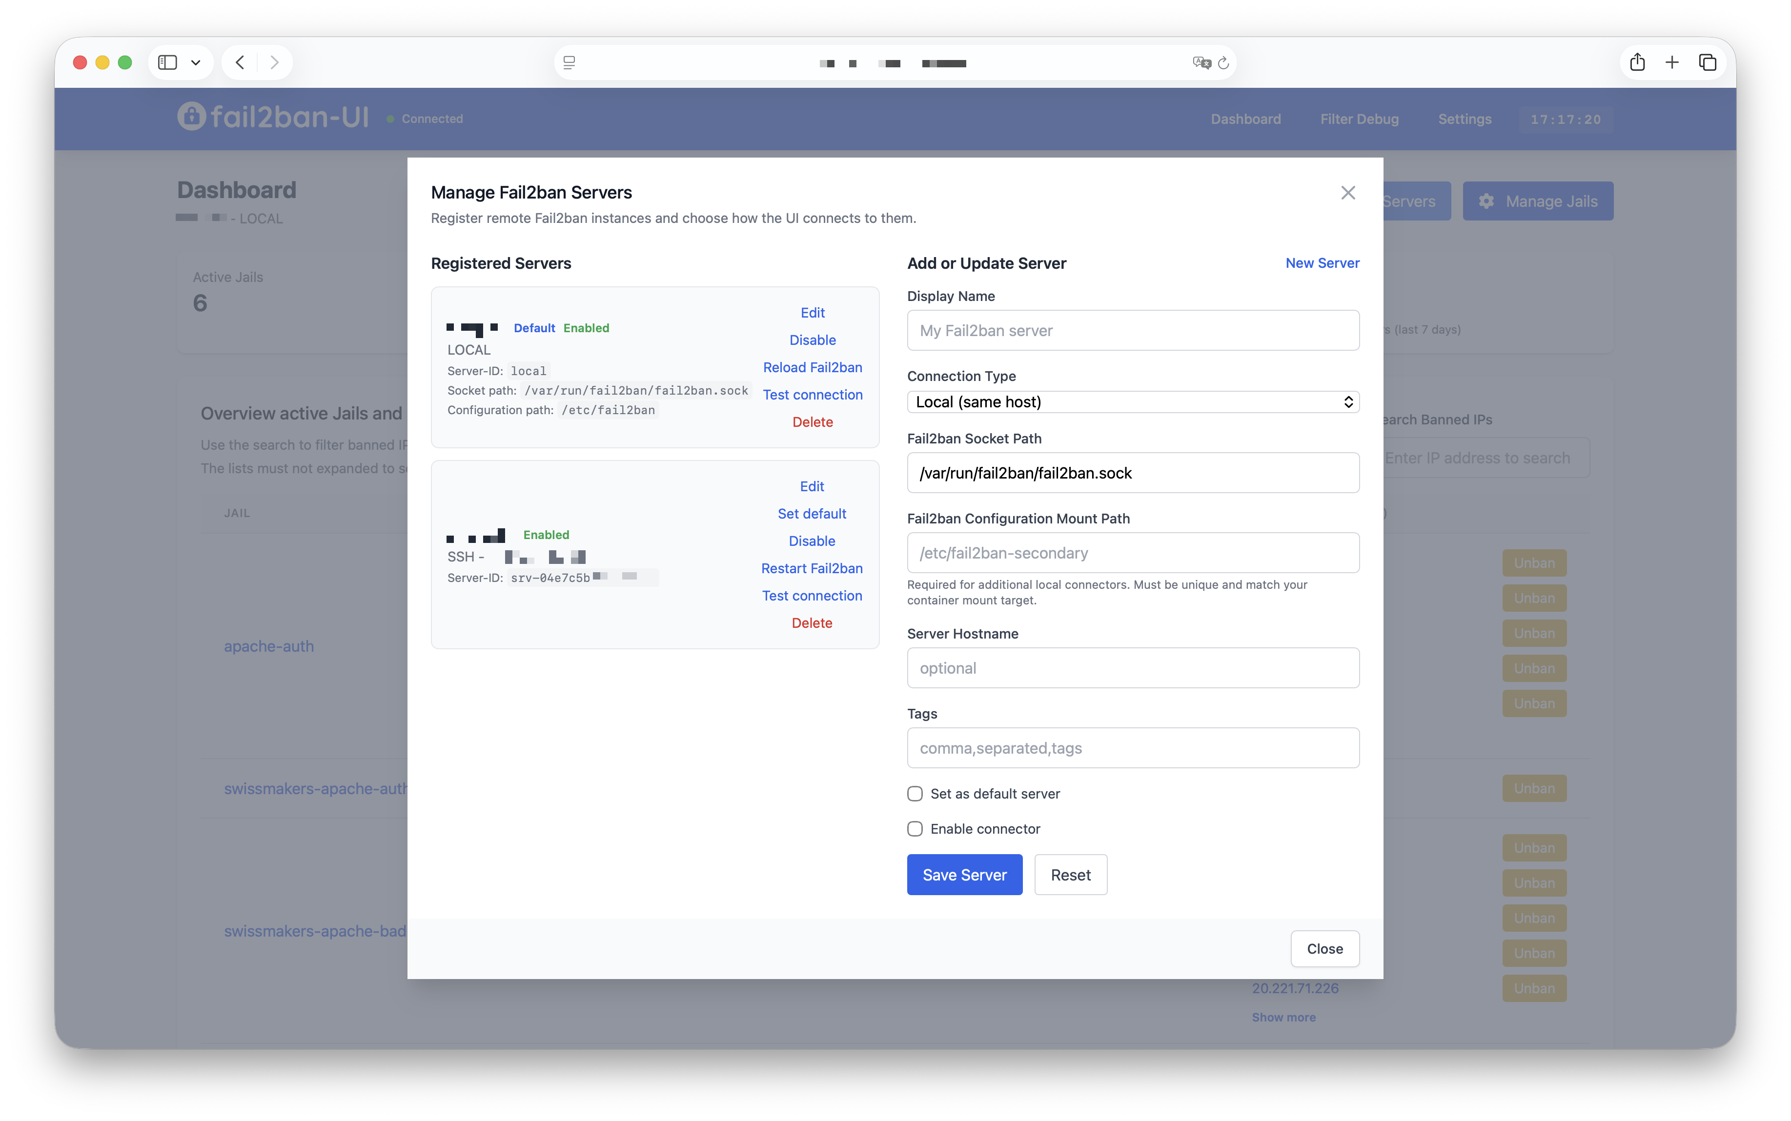
Task: Open the sidebar options chevron dropdown
Action: point(196,63)
